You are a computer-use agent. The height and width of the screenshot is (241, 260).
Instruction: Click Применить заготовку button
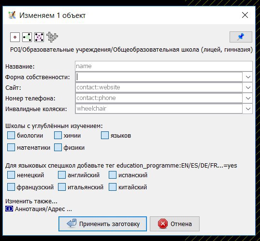102,224
